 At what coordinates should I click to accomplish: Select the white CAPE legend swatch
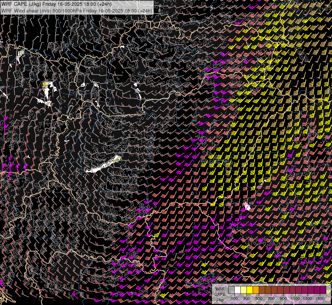coord(238,290)
